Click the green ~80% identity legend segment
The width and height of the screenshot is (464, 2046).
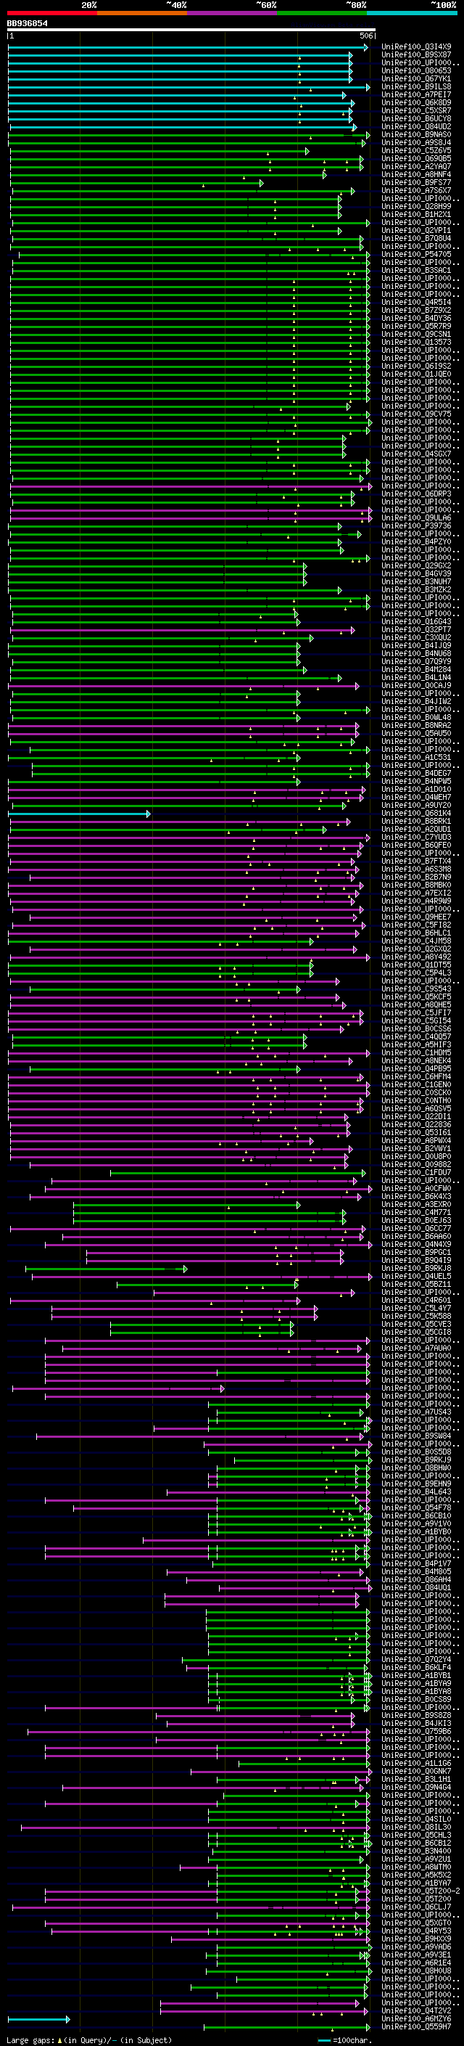tap(322, 14)
